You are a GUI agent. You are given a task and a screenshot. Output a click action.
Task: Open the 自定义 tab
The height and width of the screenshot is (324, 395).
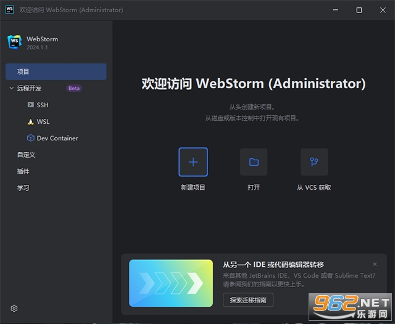pyautogui.click(x=26, y=155)
